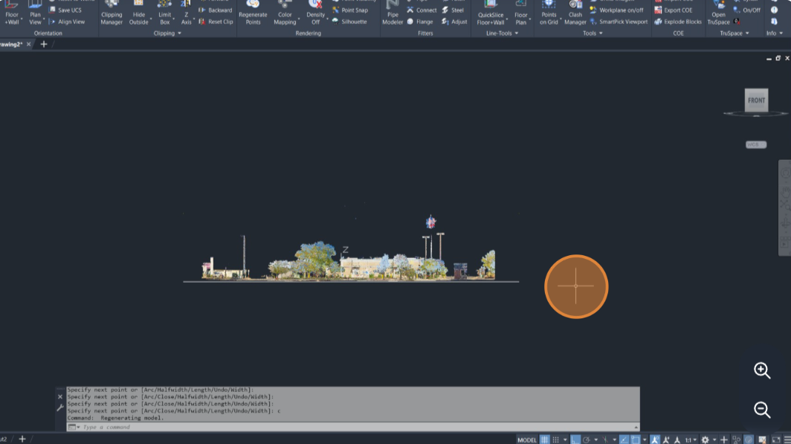Select the Silhouette rendering option
The height and width of the screenshot is (444, 791).
coord(349,22)
